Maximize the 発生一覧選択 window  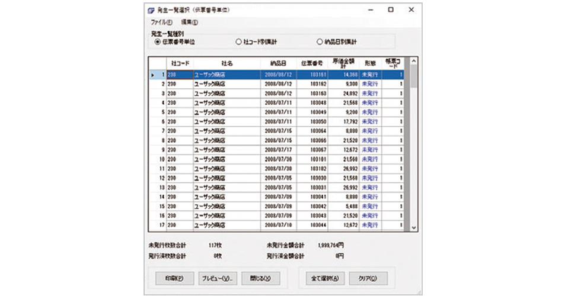[x=390, y=10]
